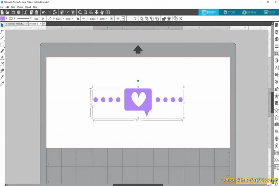Open the Object menu
Image resolution: width=279 pixels, height=186 pixels.
click(x=28, y=7)
